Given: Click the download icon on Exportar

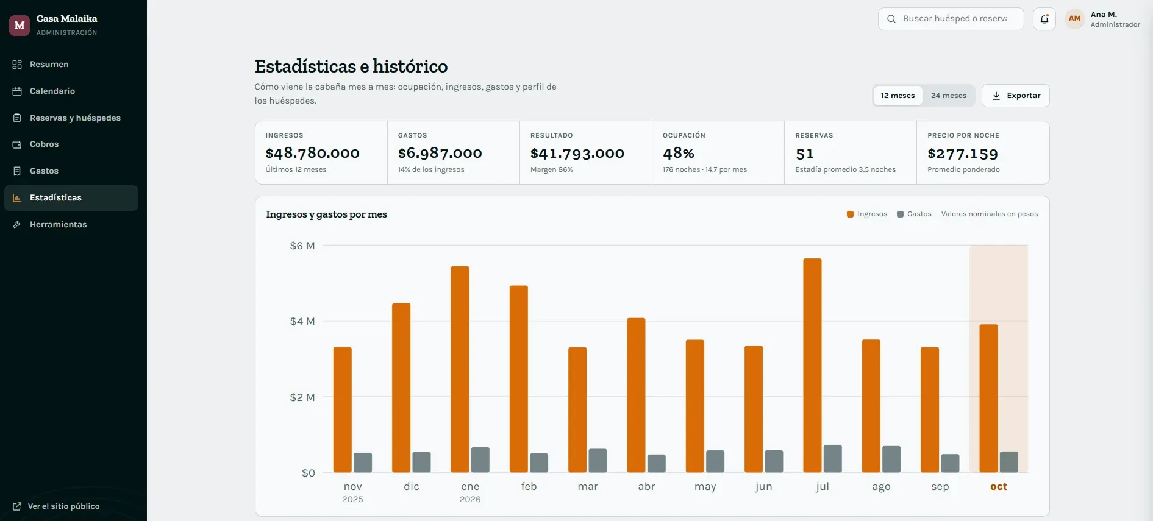Looking at the screenshot, I should 996,96.
